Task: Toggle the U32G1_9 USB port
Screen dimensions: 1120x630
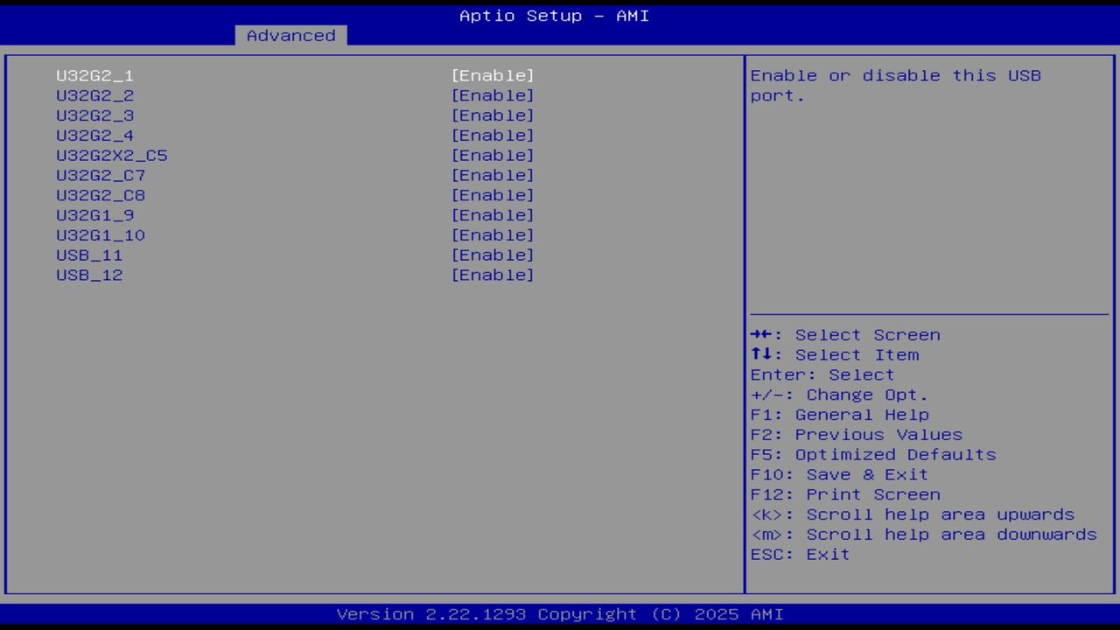Action: coord(493,214)
